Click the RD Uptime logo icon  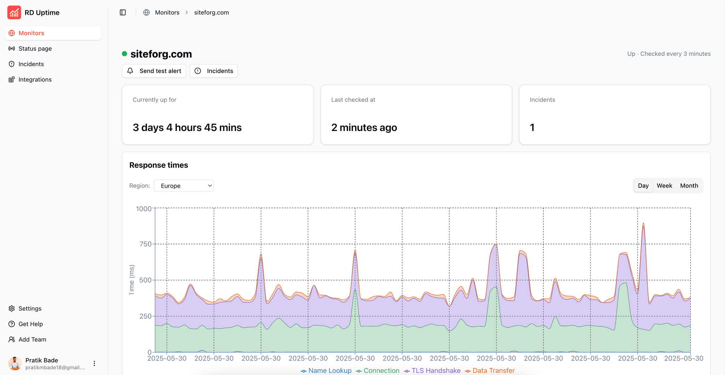tap(14, 12)
